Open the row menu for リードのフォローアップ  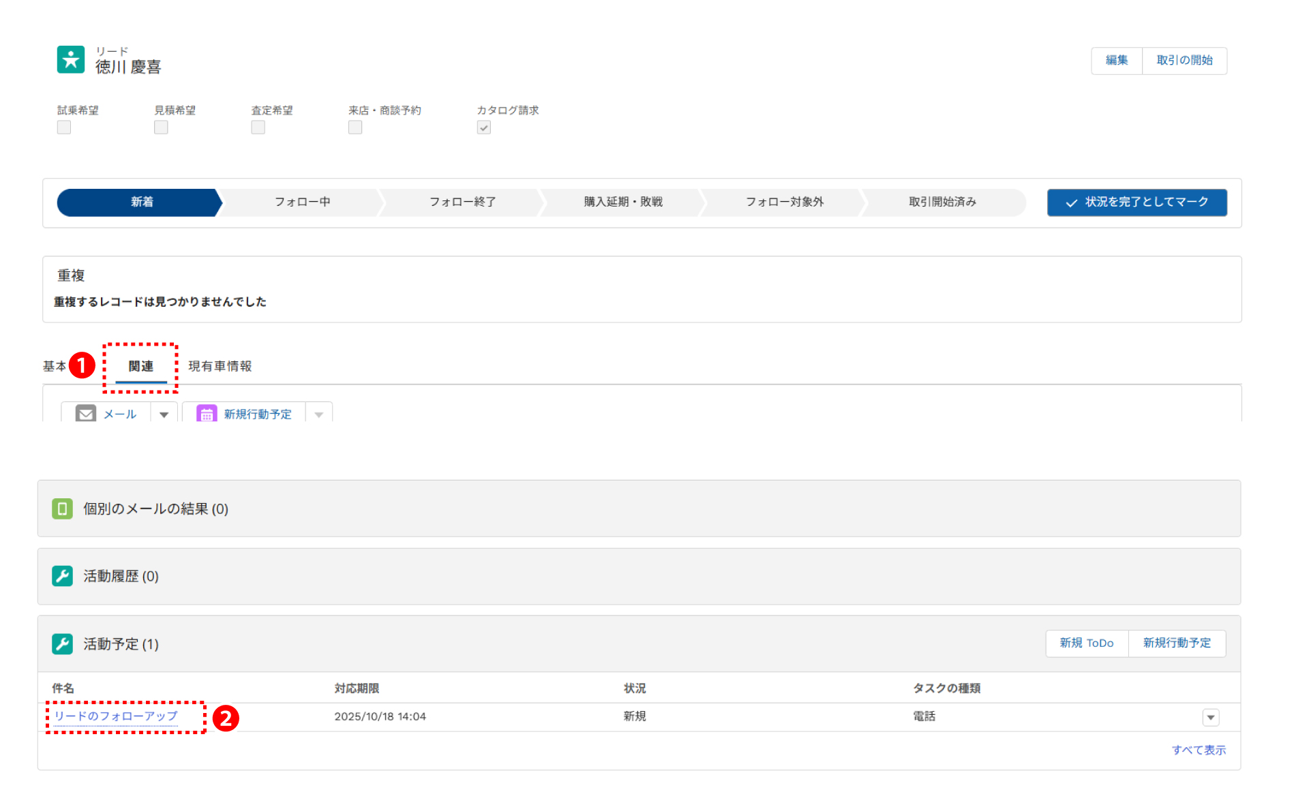(x=1210, y=717)
